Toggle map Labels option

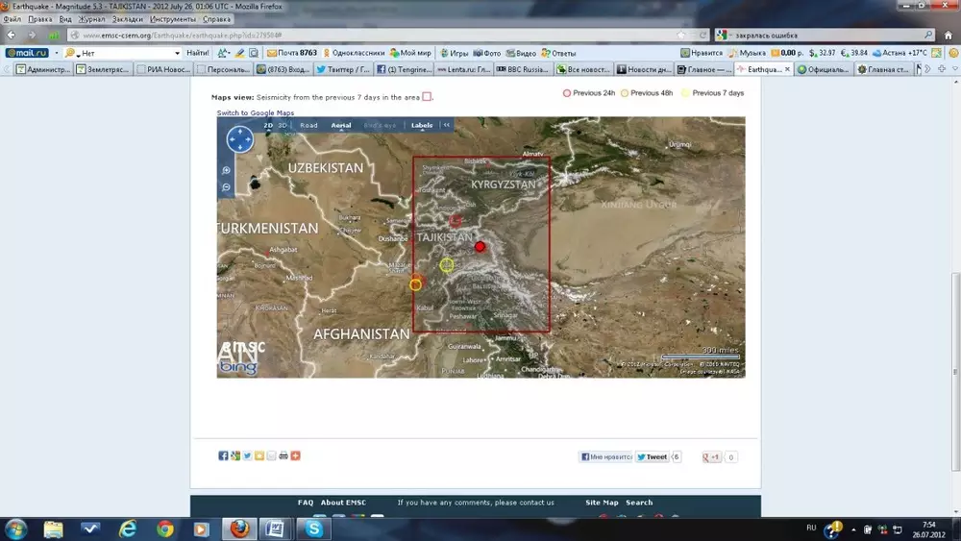422,125
